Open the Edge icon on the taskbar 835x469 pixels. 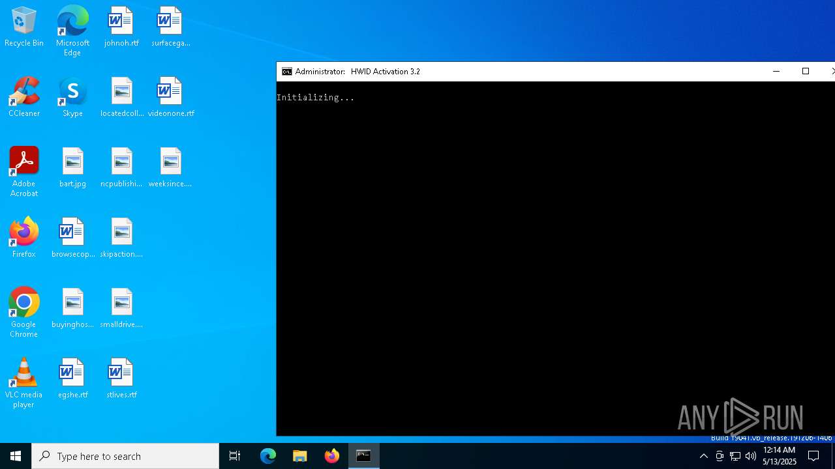pyautogui.click(x=268, y=456)
